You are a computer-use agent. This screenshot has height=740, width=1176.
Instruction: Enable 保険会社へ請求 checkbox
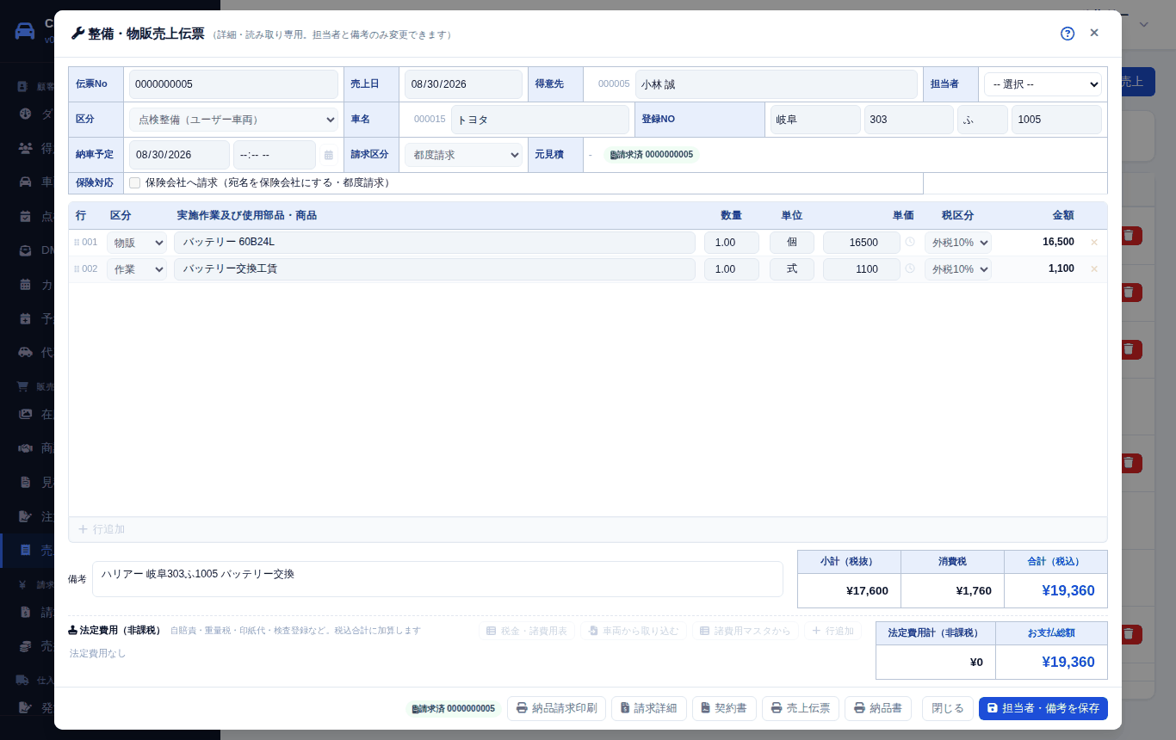(x=134, y=183)
